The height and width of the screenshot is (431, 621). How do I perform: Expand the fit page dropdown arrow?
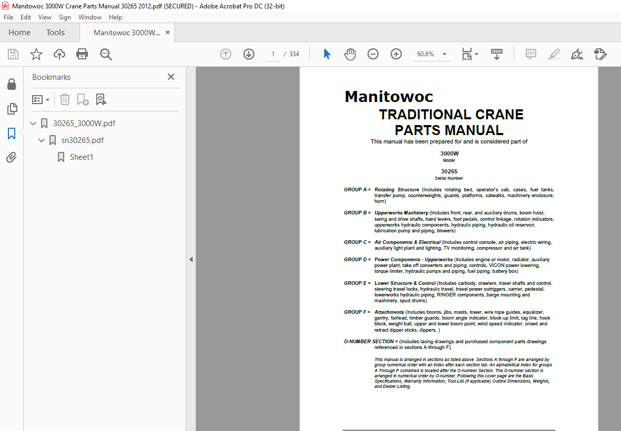pos(476,54)
